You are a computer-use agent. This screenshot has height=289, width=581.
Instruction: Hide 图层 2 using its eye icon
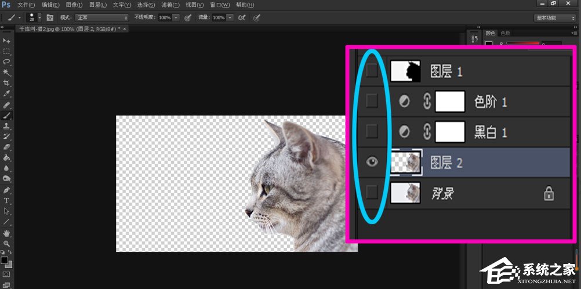[x=372, y=162]
